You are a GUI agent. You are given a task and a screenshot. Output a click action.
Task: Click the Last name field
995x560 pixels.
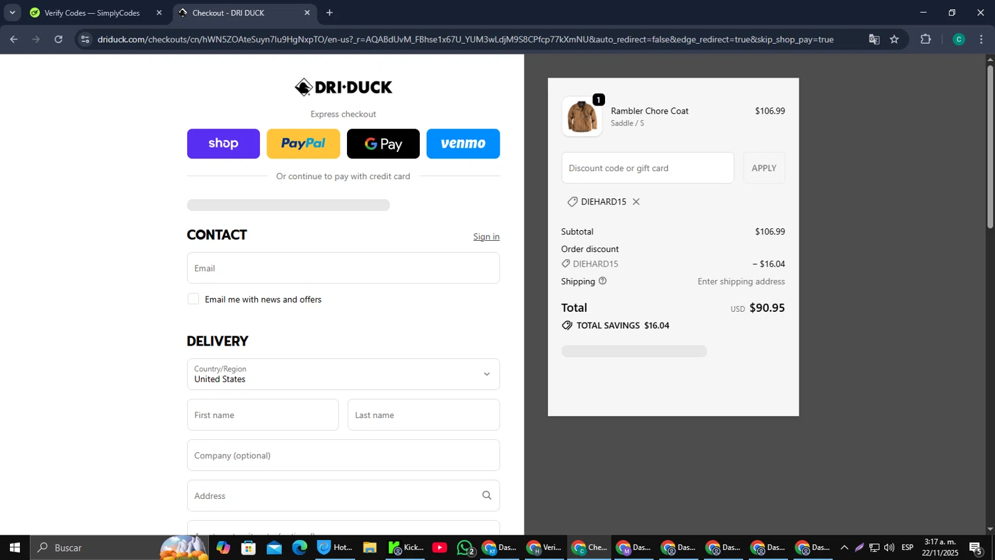[423, 415]
